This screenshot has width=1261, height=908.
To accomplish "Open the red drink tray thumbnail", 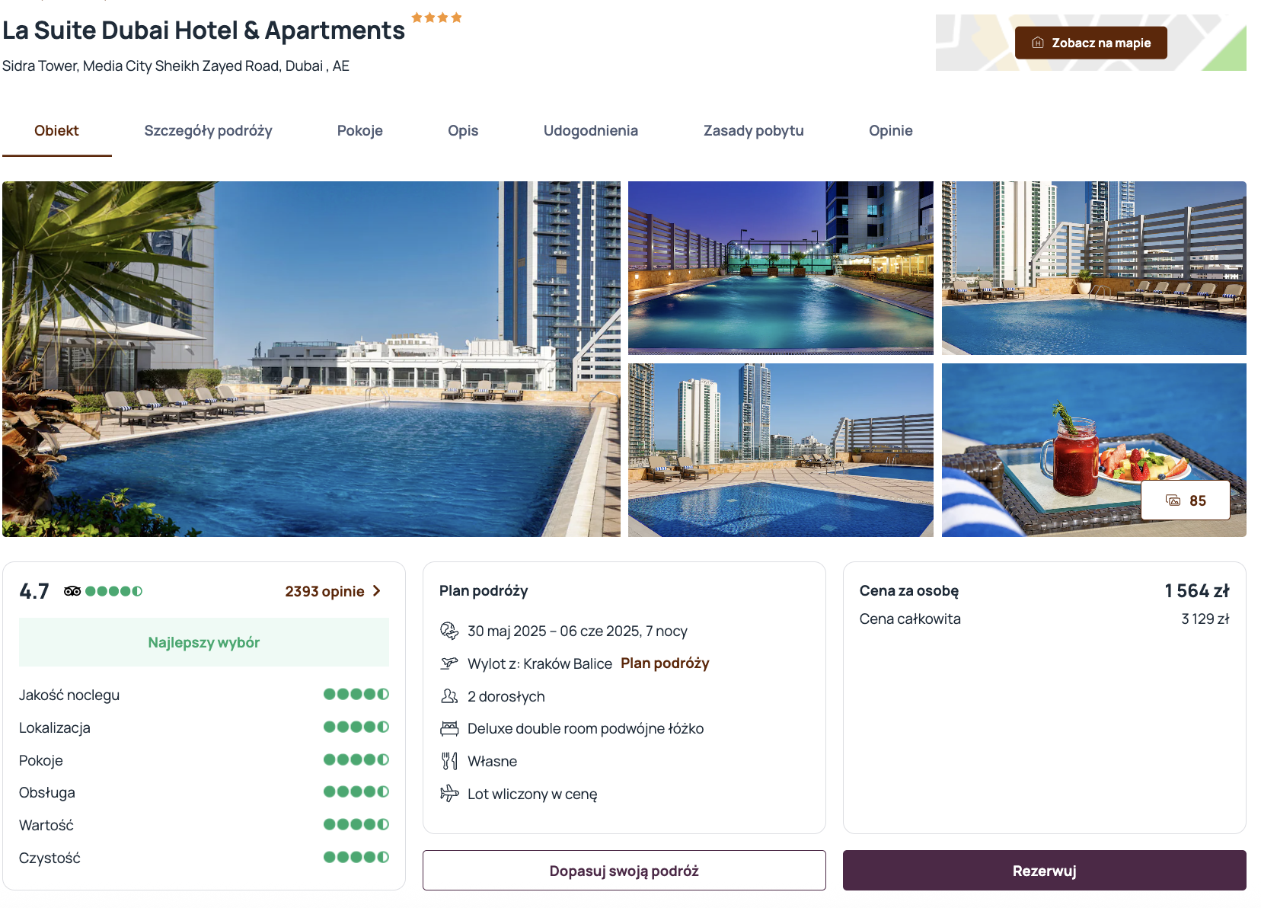I will pyautogui.click(x=1093, y=450).
